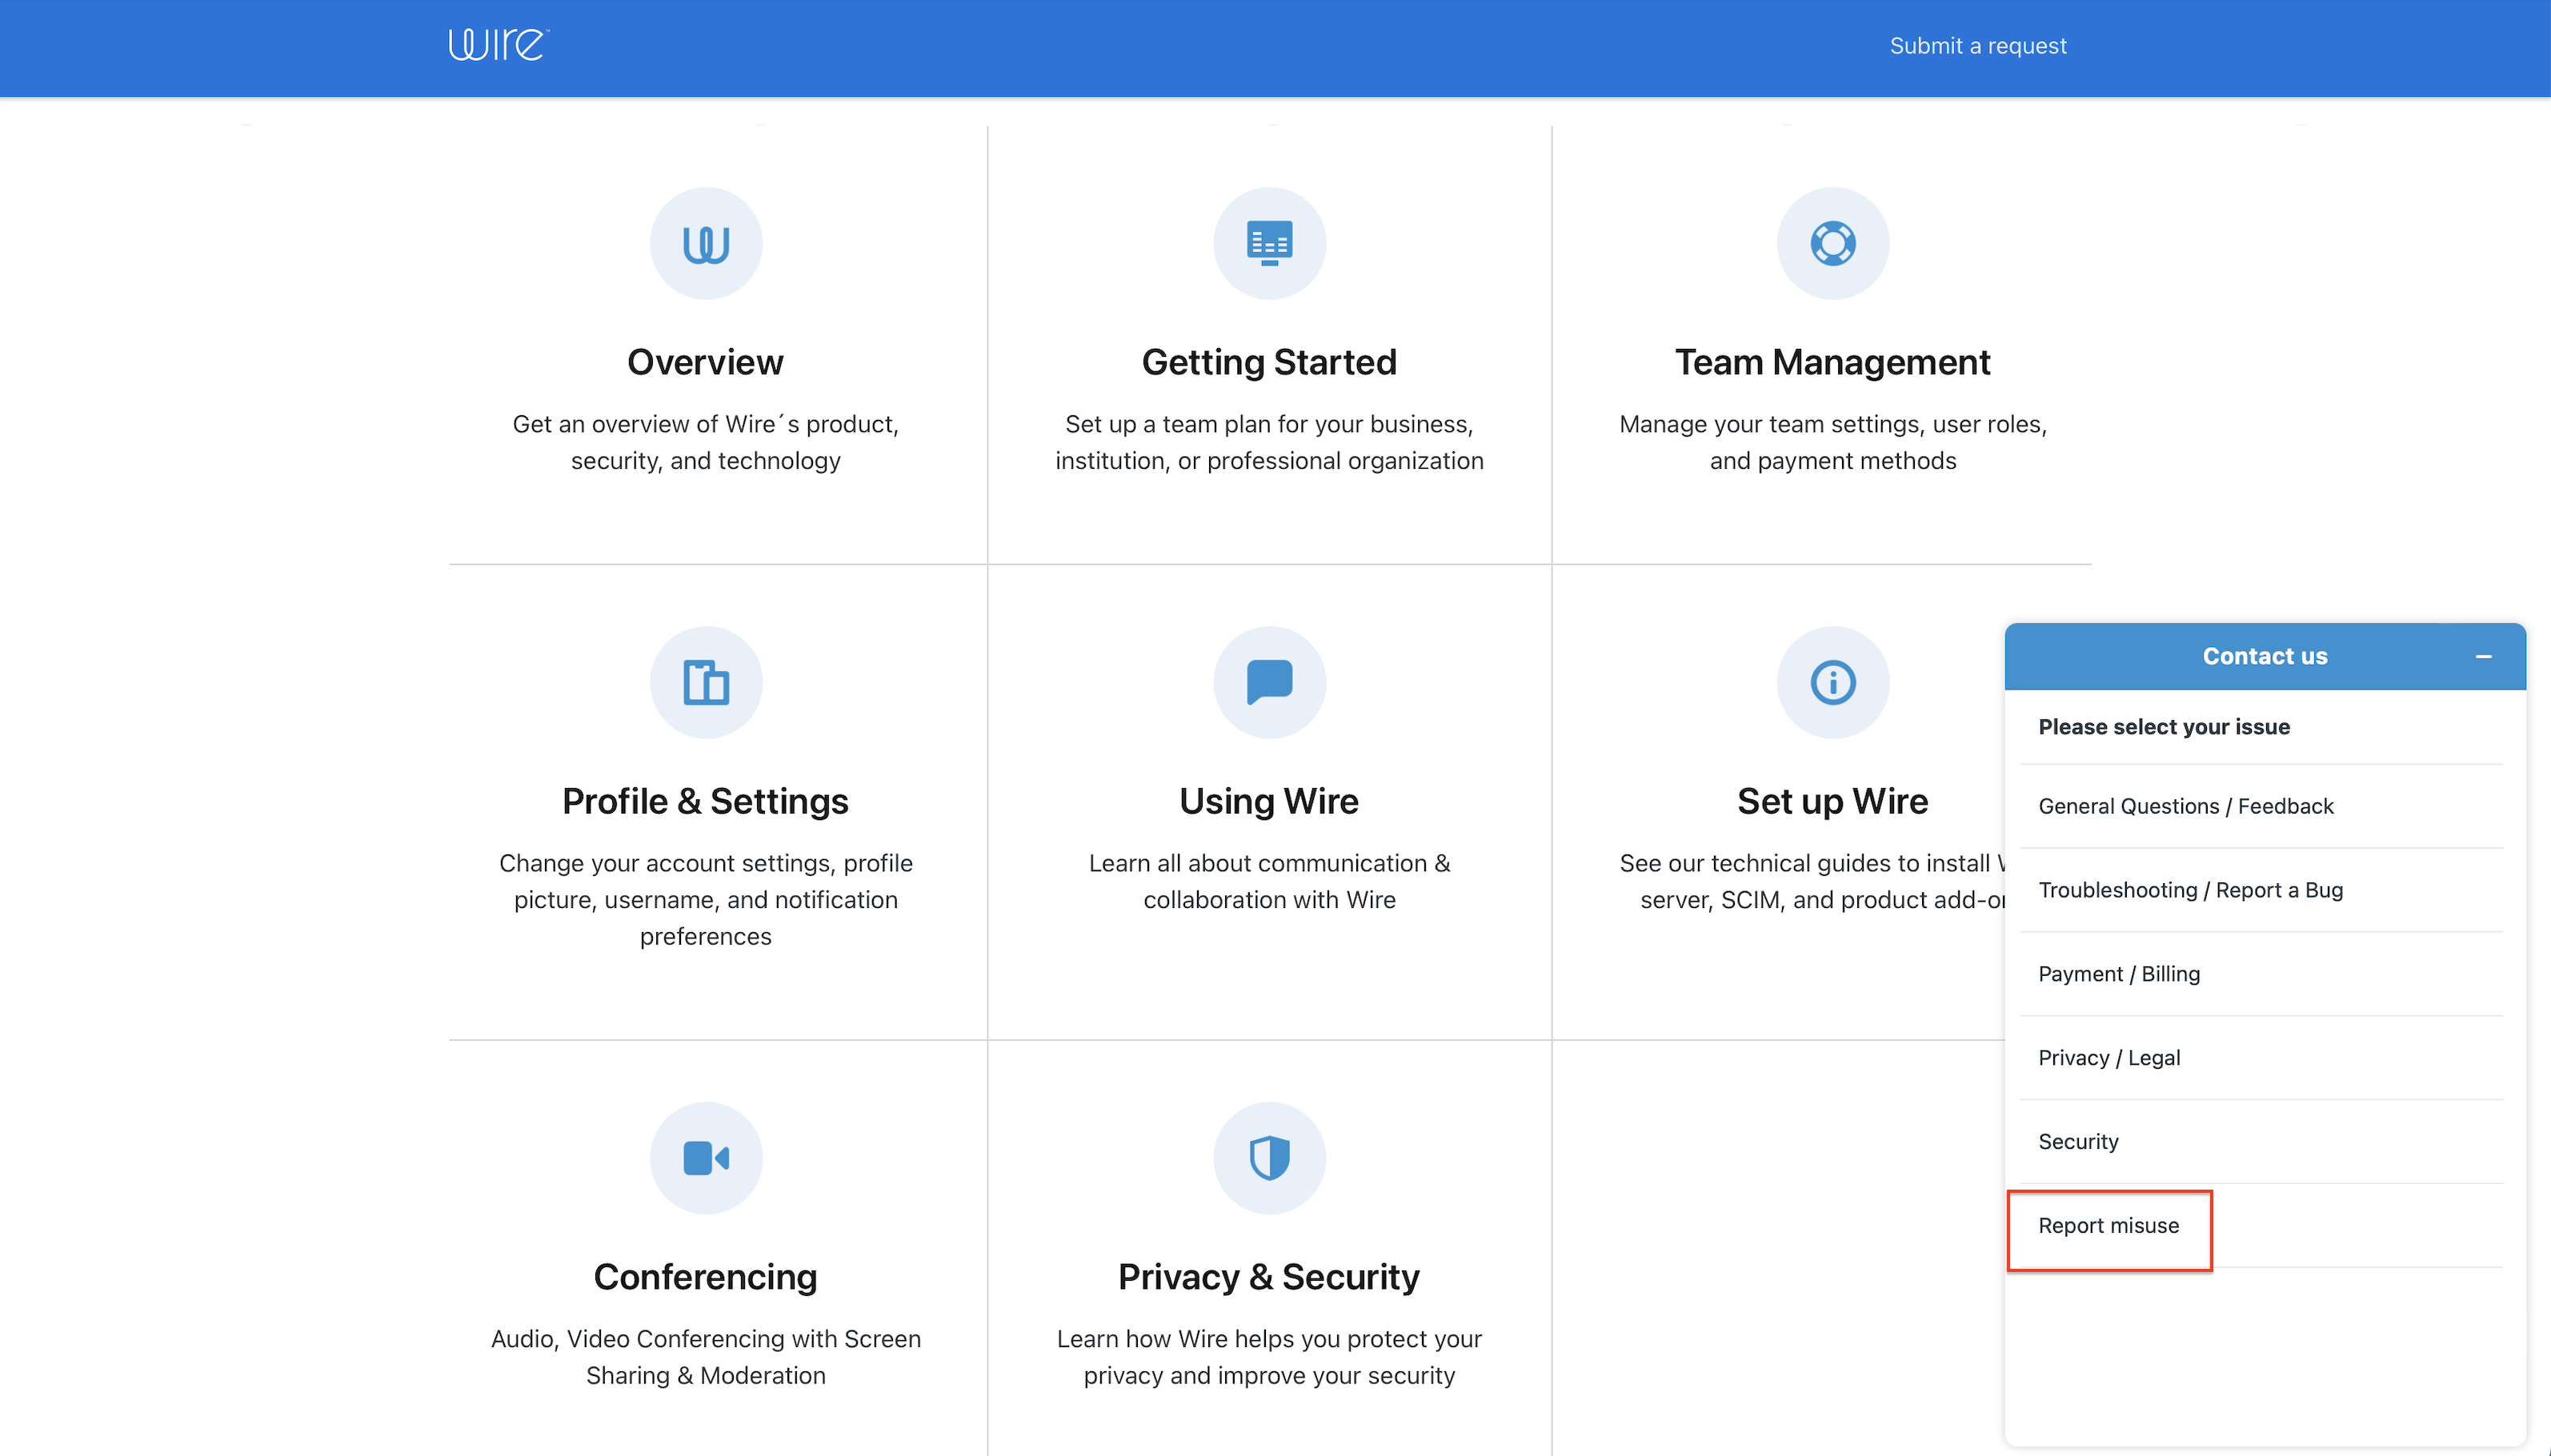Choose Troubleshooting / Report a Bug

(2191, 890)
